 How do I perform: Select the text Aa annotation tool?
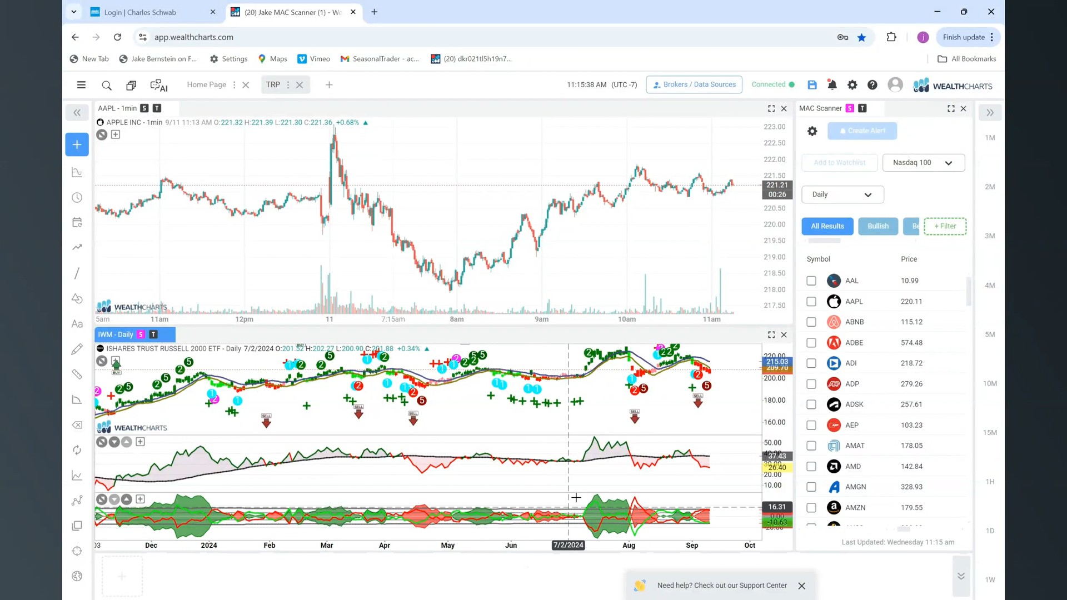[77, 324]
